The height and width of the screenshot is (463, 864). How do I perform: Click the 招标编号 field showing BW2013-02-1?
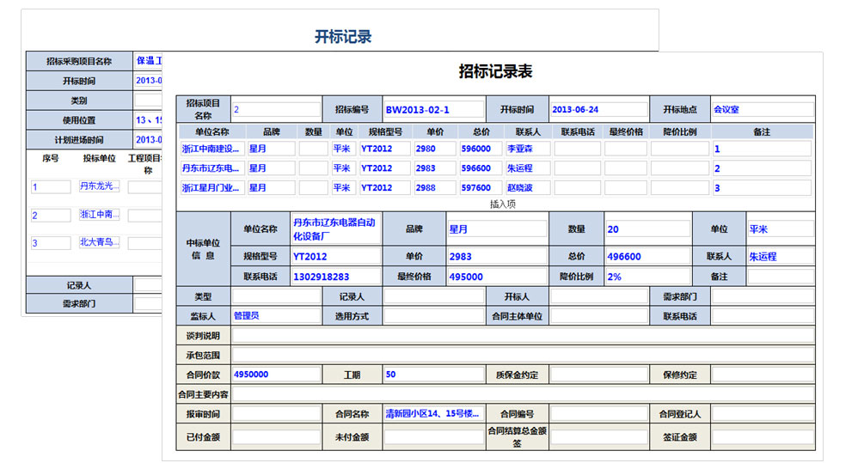pos(433,110)
